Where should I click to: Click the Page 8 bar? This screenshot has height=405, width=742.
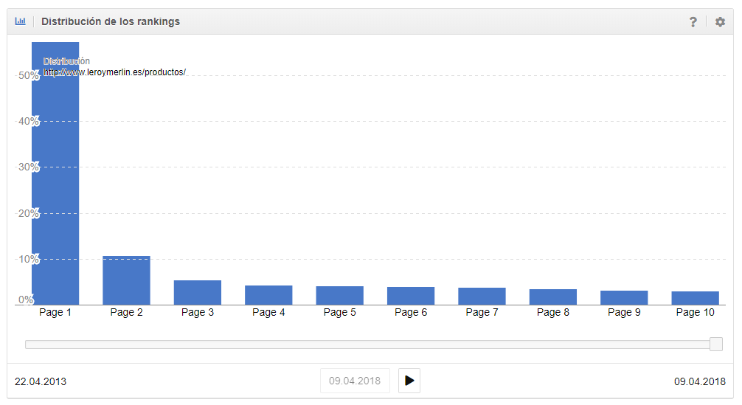[553, 297]
